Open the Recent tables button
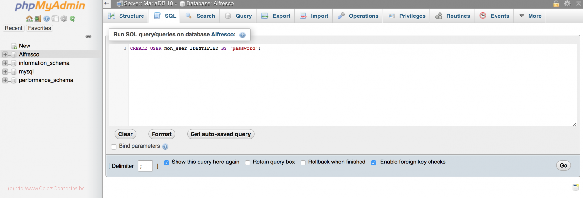This screenshot has height=198, width=583. [14, 28]
